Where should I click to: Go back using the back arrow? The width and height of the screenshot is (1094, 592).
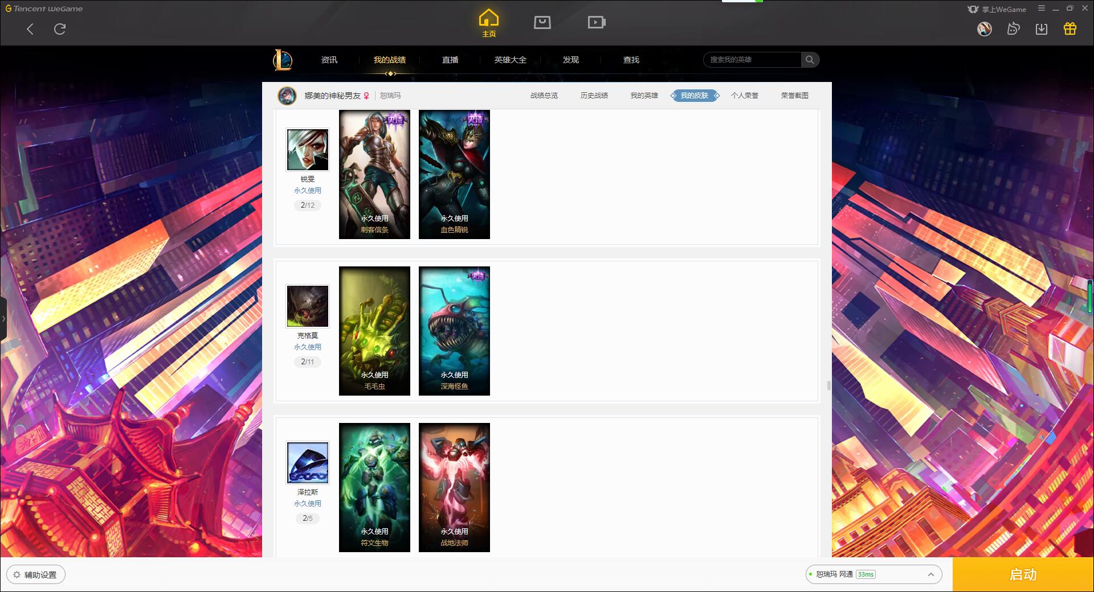[x=30, y=29]
